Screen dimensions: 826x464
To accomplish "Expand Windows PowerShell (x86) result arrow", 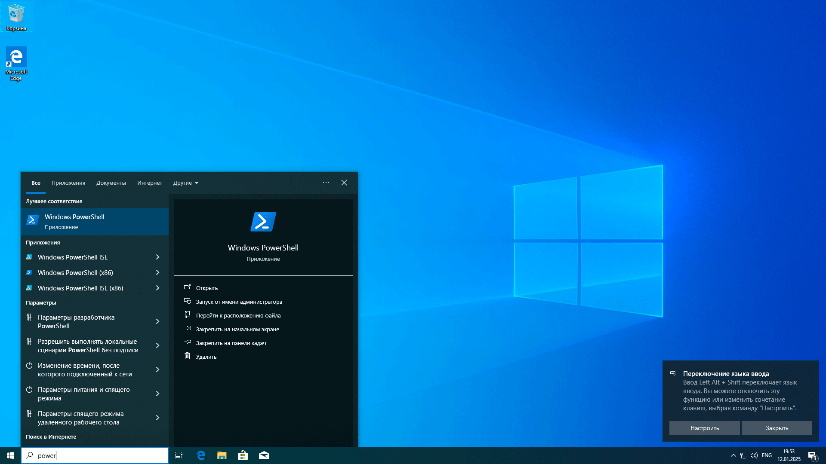I will click(x=157, y=272).
